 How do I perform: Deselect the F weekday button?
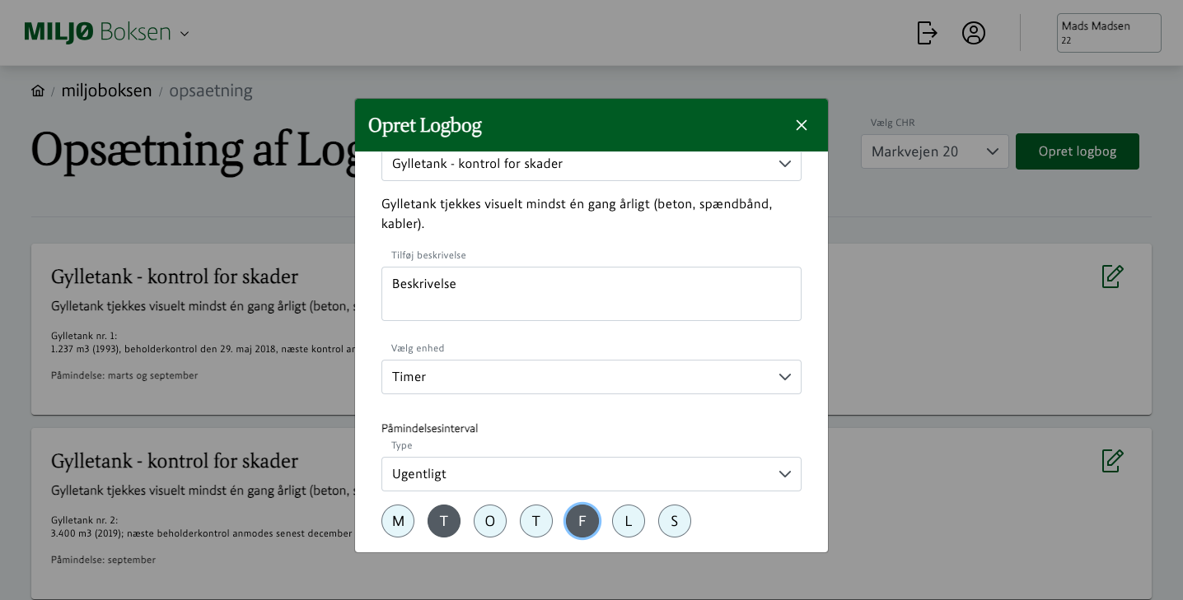582,521
